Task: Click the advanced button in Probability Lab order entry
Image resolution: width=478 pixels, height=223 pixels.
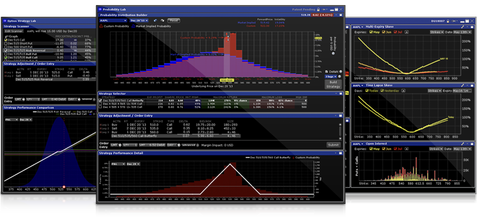Action: tap(189, 145)
